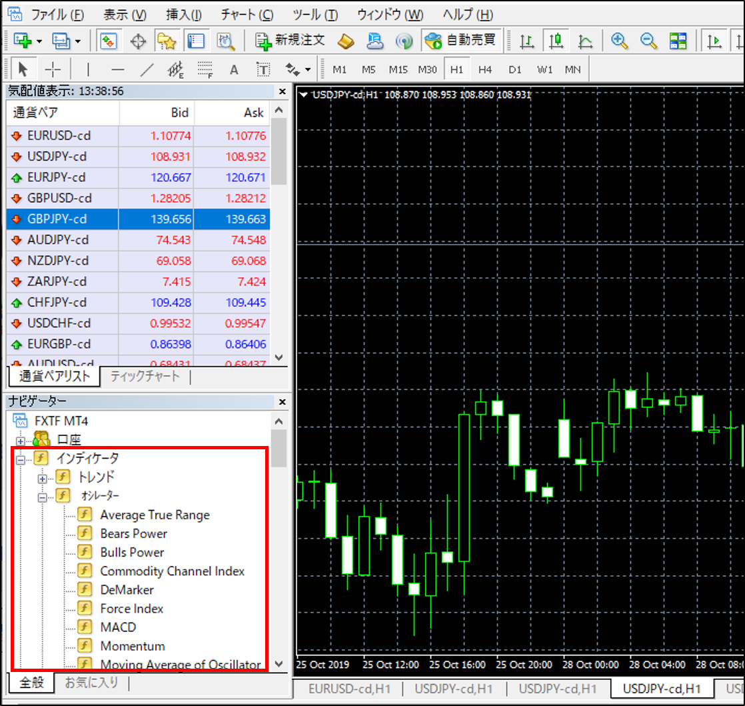Close the ナビゲーター panel
Image resolution: width=745 pixels, height=706 pixels.
point(283,402)
